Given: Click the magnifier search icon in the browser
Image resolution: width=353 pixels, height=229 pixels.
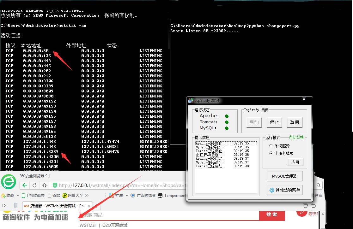Looking at the screenshot, I should (319, 185).
